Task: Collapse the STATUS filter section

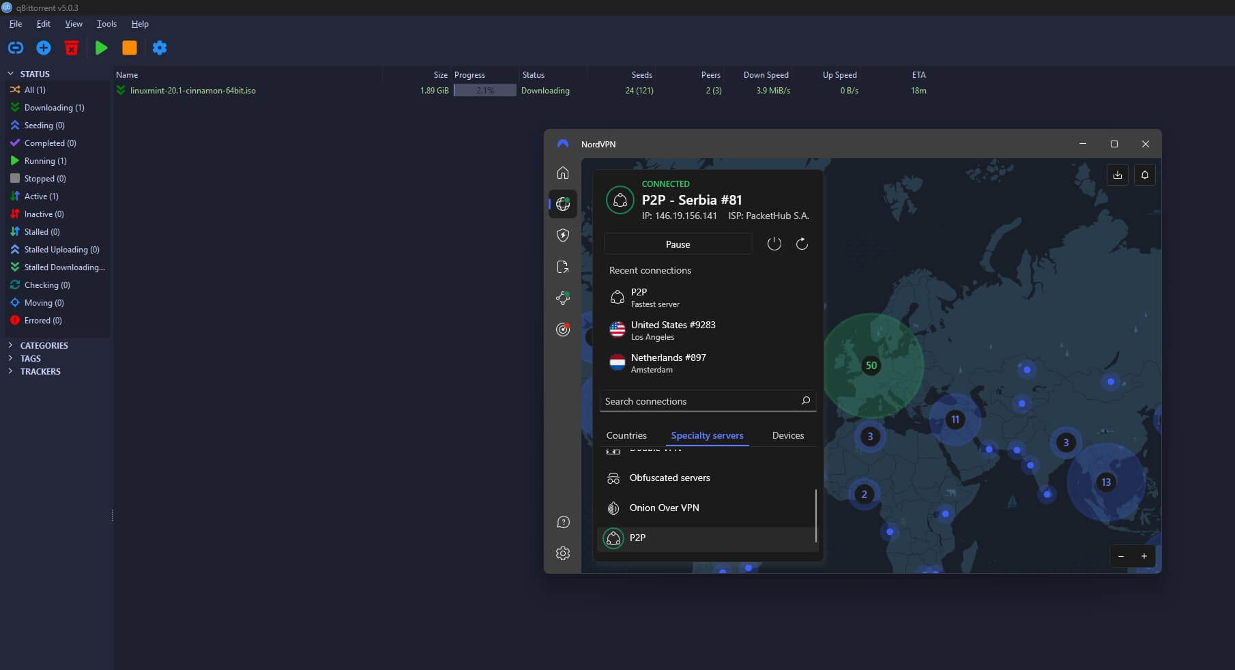Action: pyautogui.click(x=10, y=74)
